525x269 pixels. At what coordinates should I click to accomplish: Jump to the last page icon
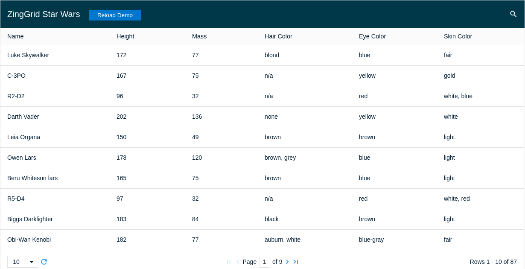[x=295, y=262]
